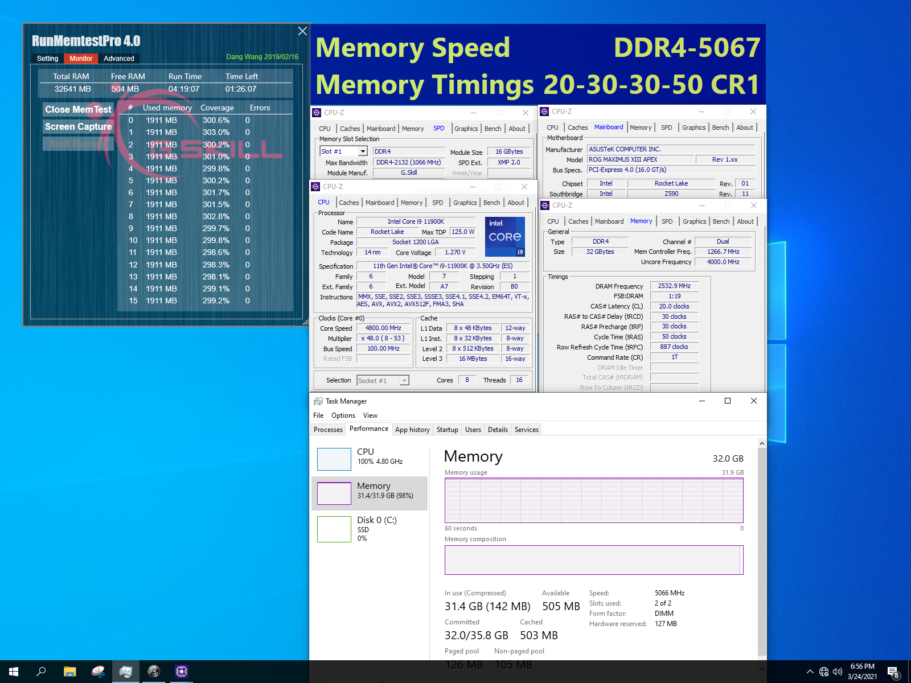Select the Memory graph in Task Manager sidebar
The height and width of the screenshot is (683, 911).
pyautogui.click(x=369, y=492)
